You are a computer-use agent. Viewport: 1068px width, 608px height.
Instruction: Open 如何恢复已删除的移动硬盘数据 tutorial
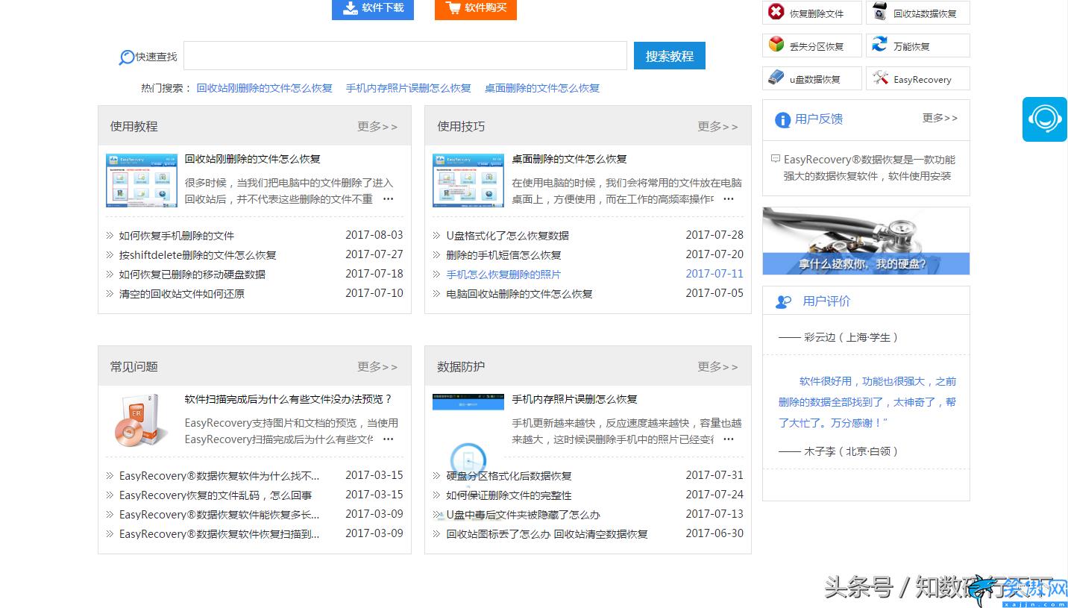[192, 275]
